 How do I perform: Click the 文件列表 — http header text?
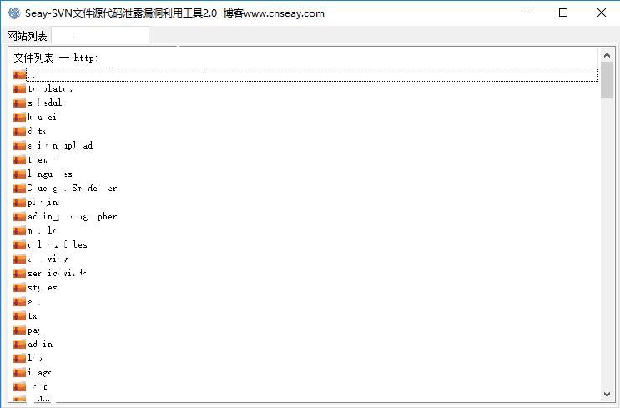(x=55, y=58)
